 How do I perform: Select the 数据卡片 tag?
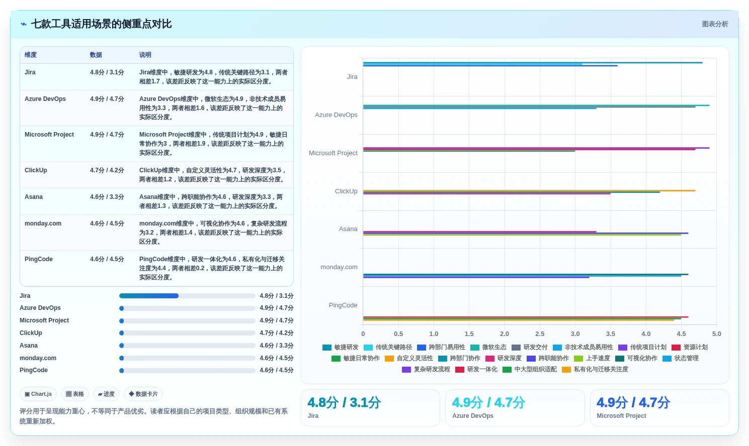coord(143,394)
